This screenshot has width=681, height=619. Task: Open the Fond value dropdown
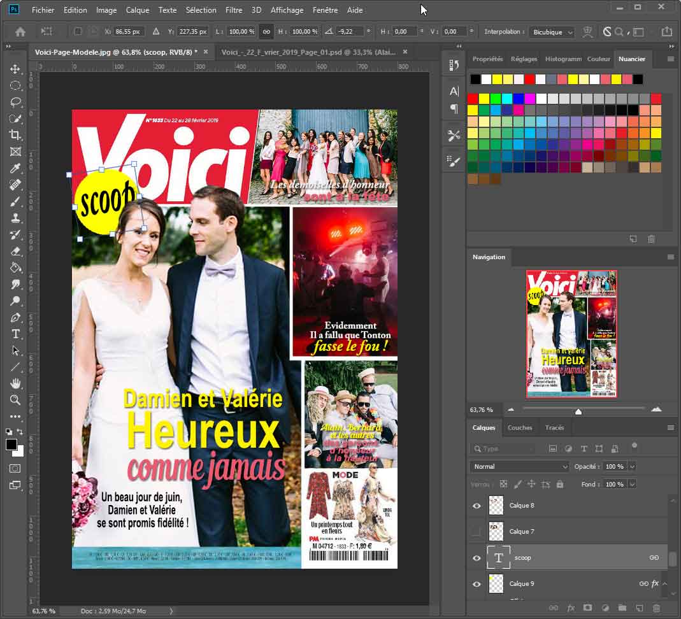click(633, 484)
